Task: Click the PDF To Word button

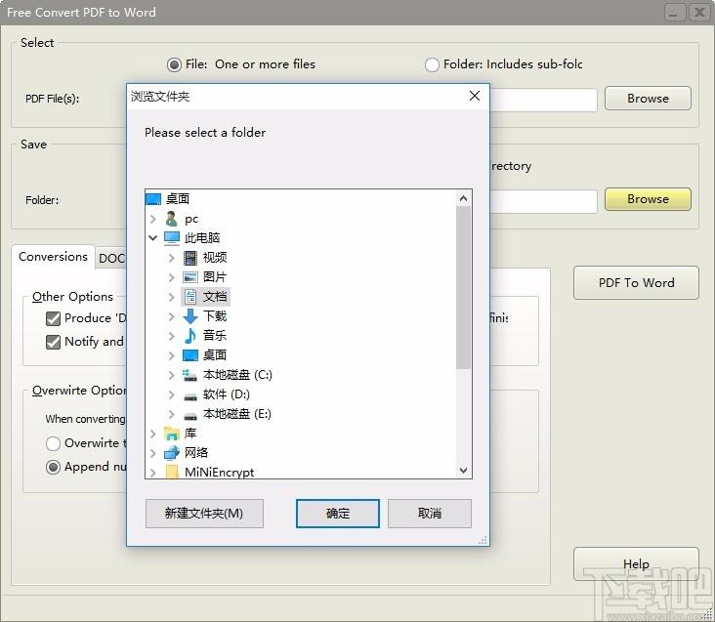Action: pyautogui.click(x=636, y=282)
